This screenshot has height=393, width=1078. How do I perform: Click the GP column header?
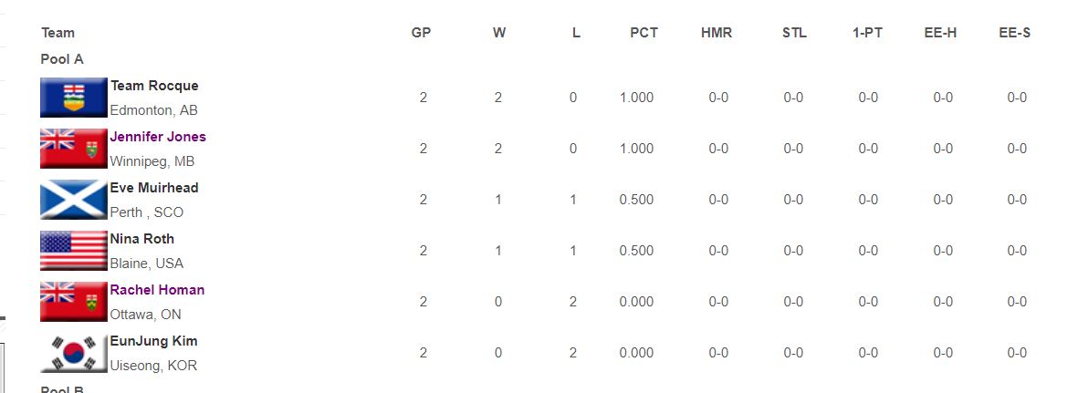[x=421, y=33]
